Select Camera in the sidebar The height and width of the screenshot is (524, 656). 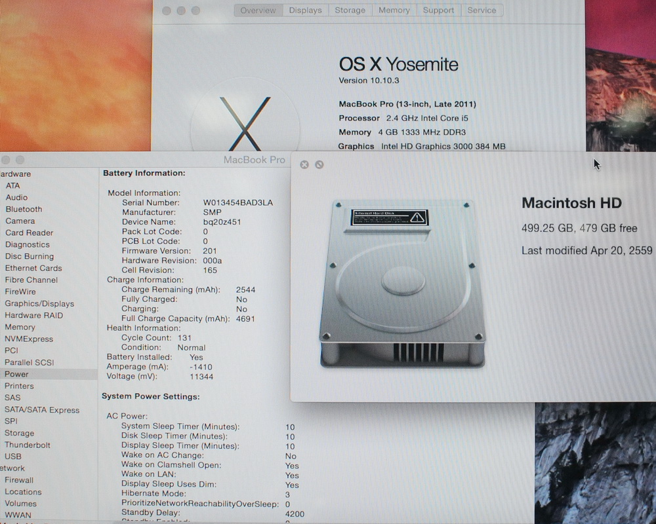(20, 221)
